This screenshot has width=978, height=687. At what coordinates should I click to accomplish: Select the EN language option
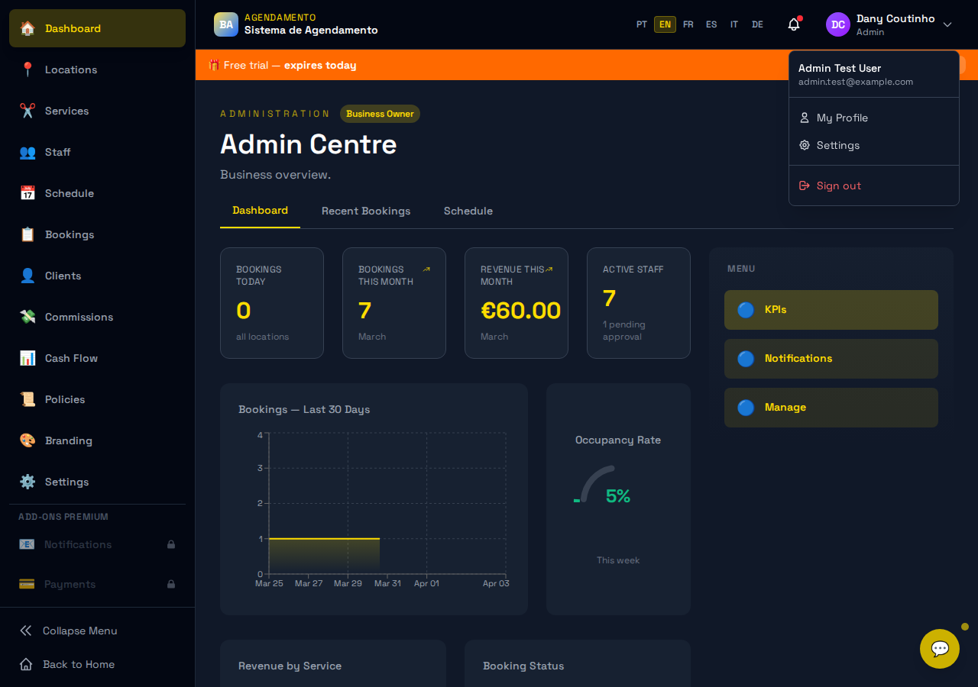[x=665, y=24]
